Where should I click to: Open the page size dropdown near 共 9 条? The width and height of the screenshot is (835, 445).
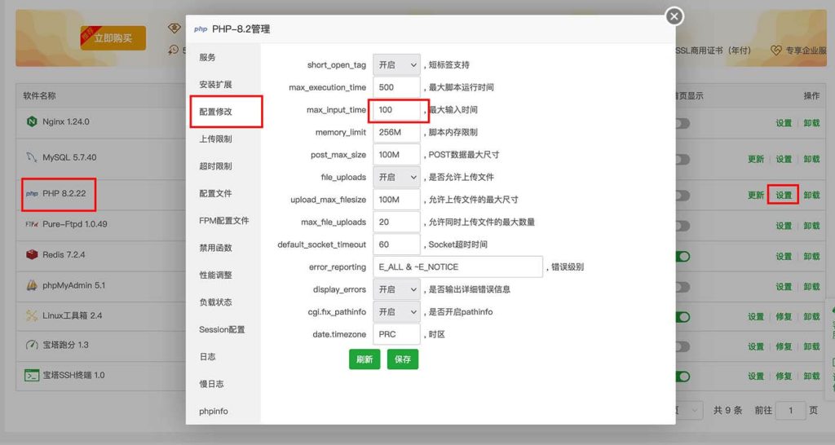(688, 410)
